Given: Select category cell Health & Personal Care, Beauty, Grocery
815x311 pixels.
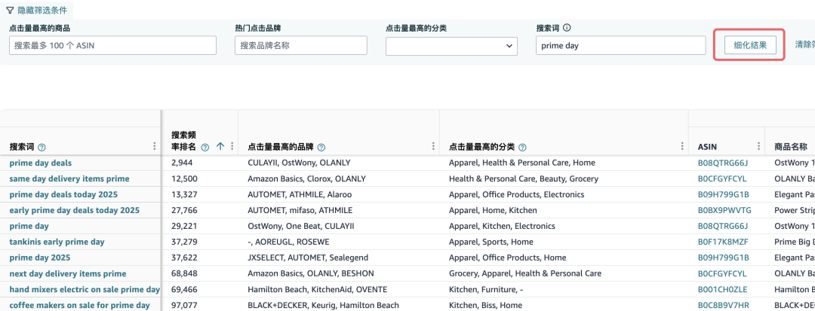Looking at the screenshot, I should [524, 178].
